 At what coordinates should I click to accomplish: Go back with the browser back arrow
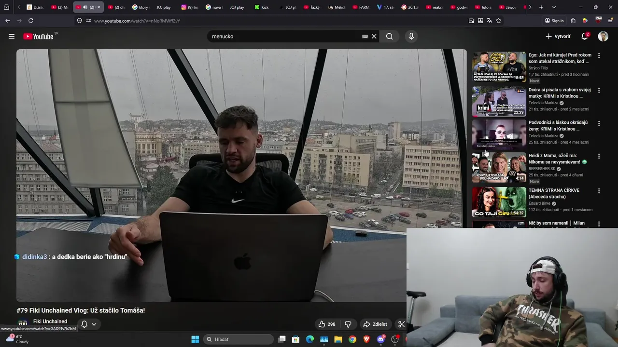pos(8,21)
